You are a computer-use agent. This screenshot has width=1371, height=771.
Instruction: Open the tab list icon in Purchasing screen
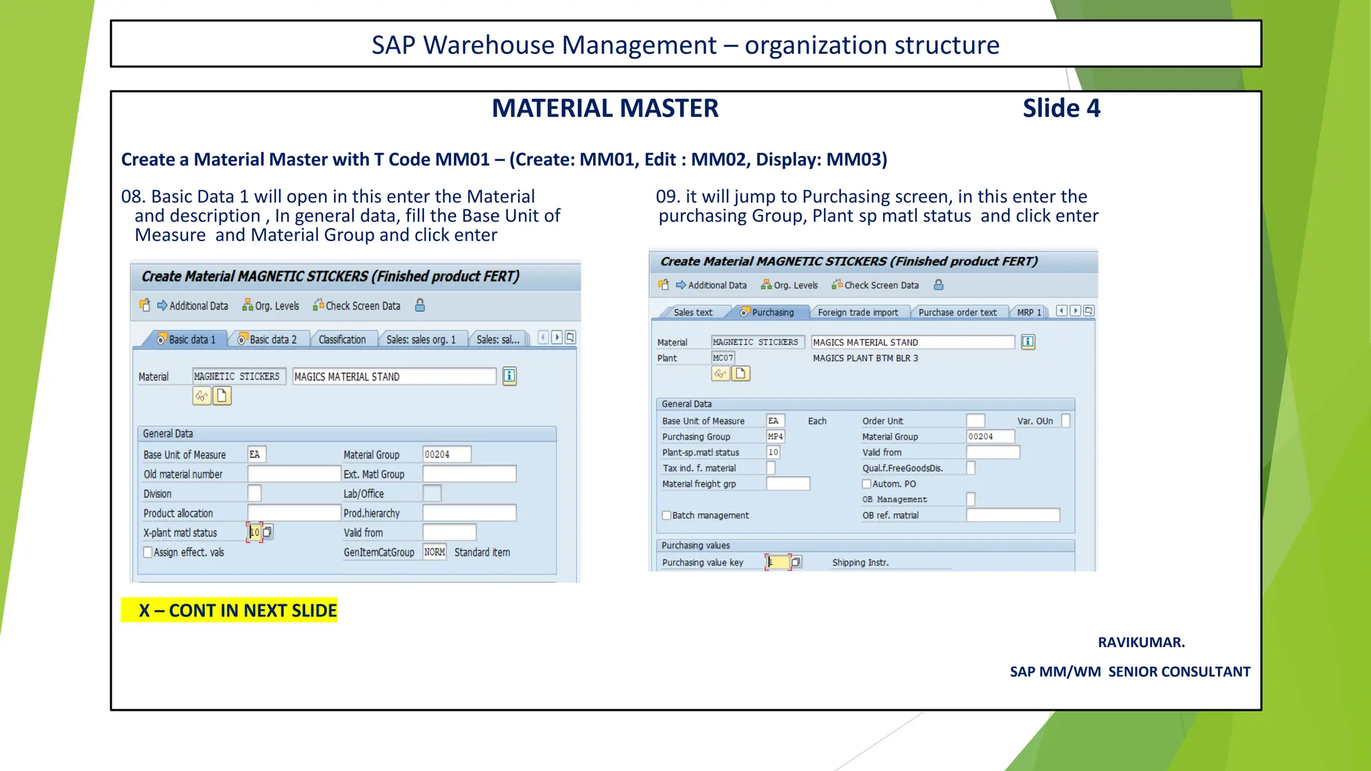point(1089,311)
